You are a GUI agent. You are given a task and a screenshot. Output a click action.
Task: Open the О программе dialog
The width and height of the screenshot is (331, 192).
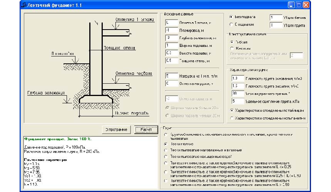(117, 130)
